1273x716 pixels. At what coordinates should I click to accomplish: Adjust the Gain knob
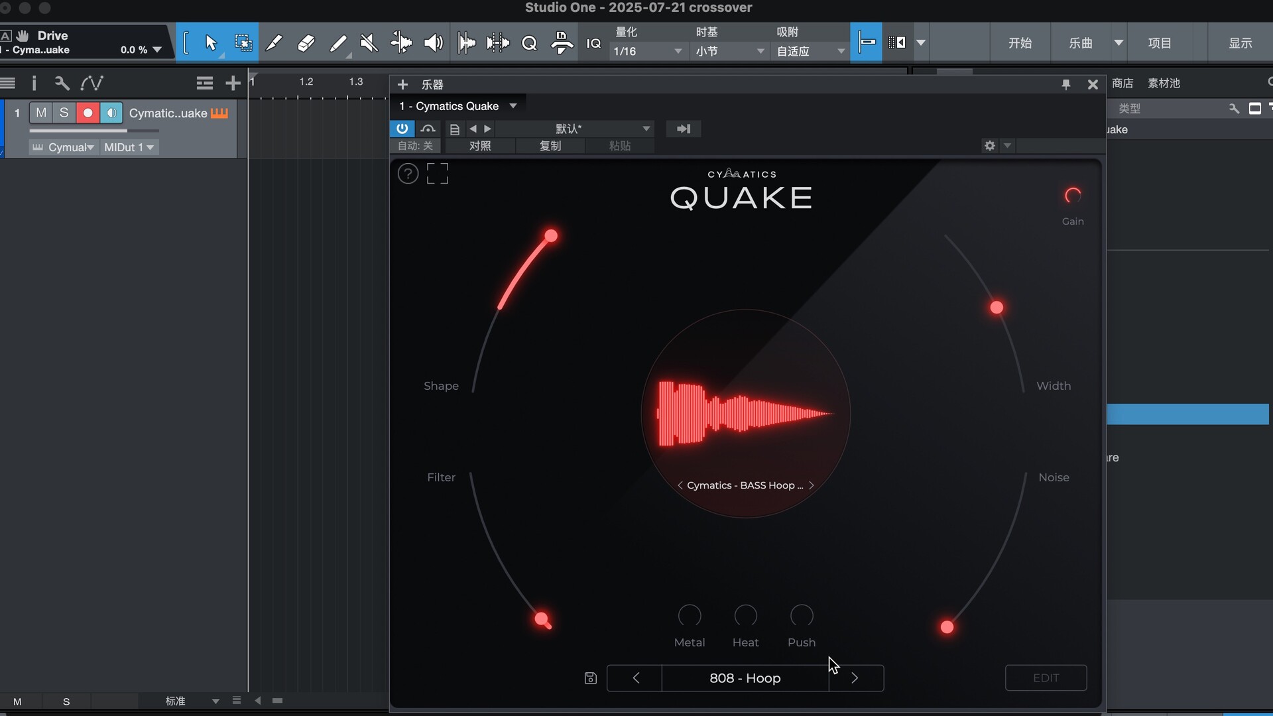1073,196
